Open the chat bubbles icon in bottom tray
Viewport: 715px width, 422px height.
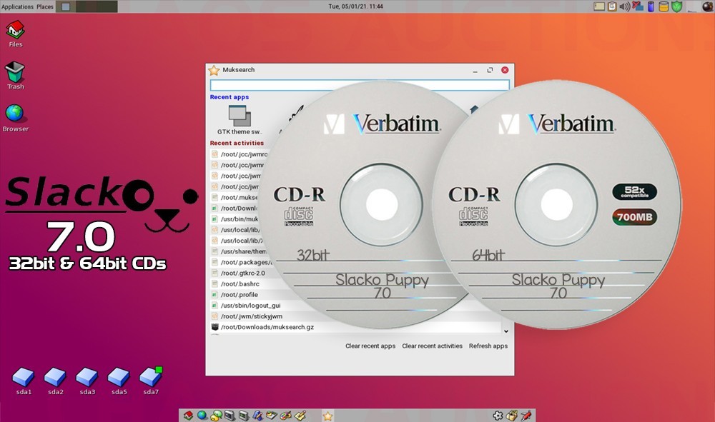[216, 415]
